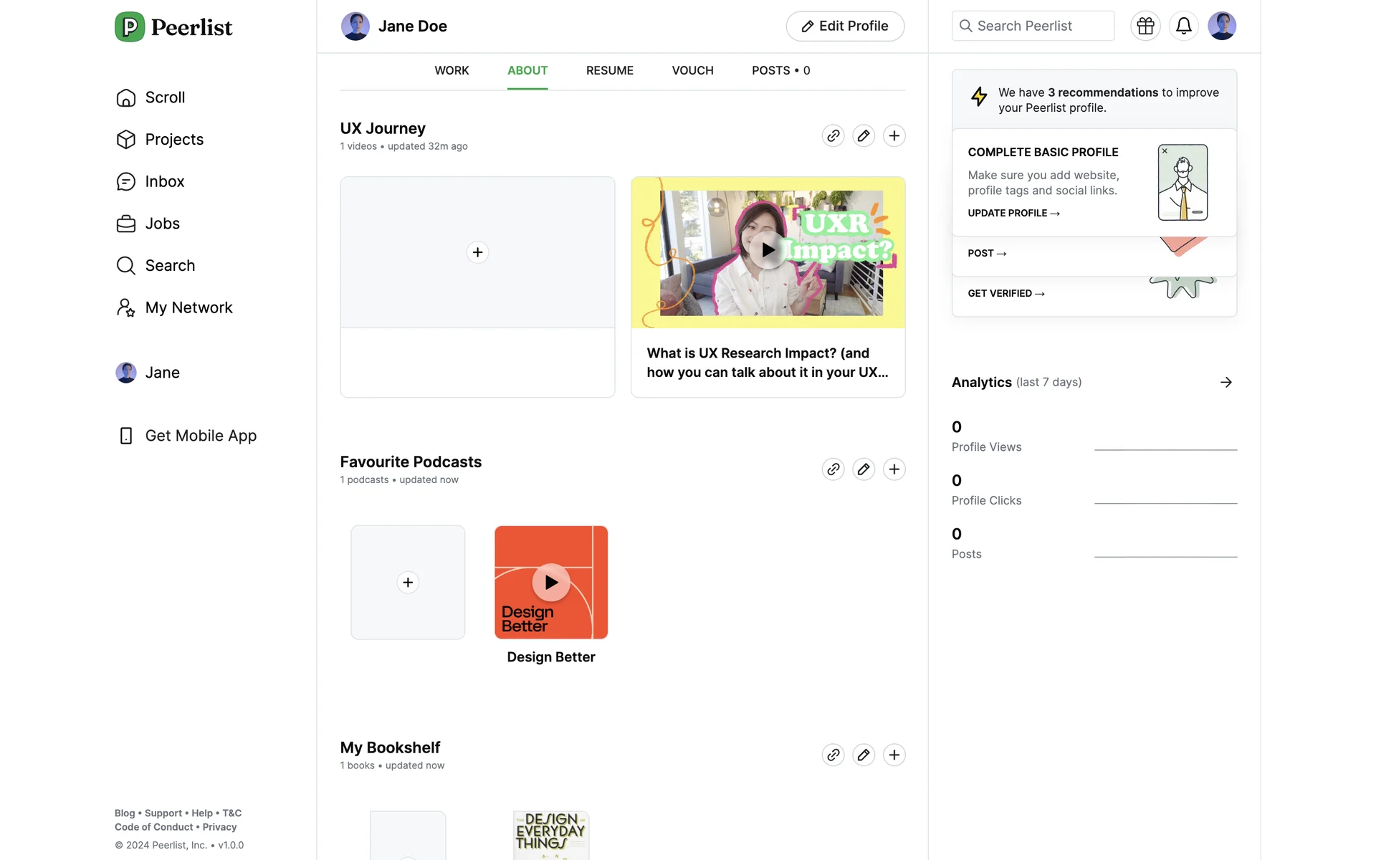
Task: Open the VOUCH tab
Action: click(692, 70)
